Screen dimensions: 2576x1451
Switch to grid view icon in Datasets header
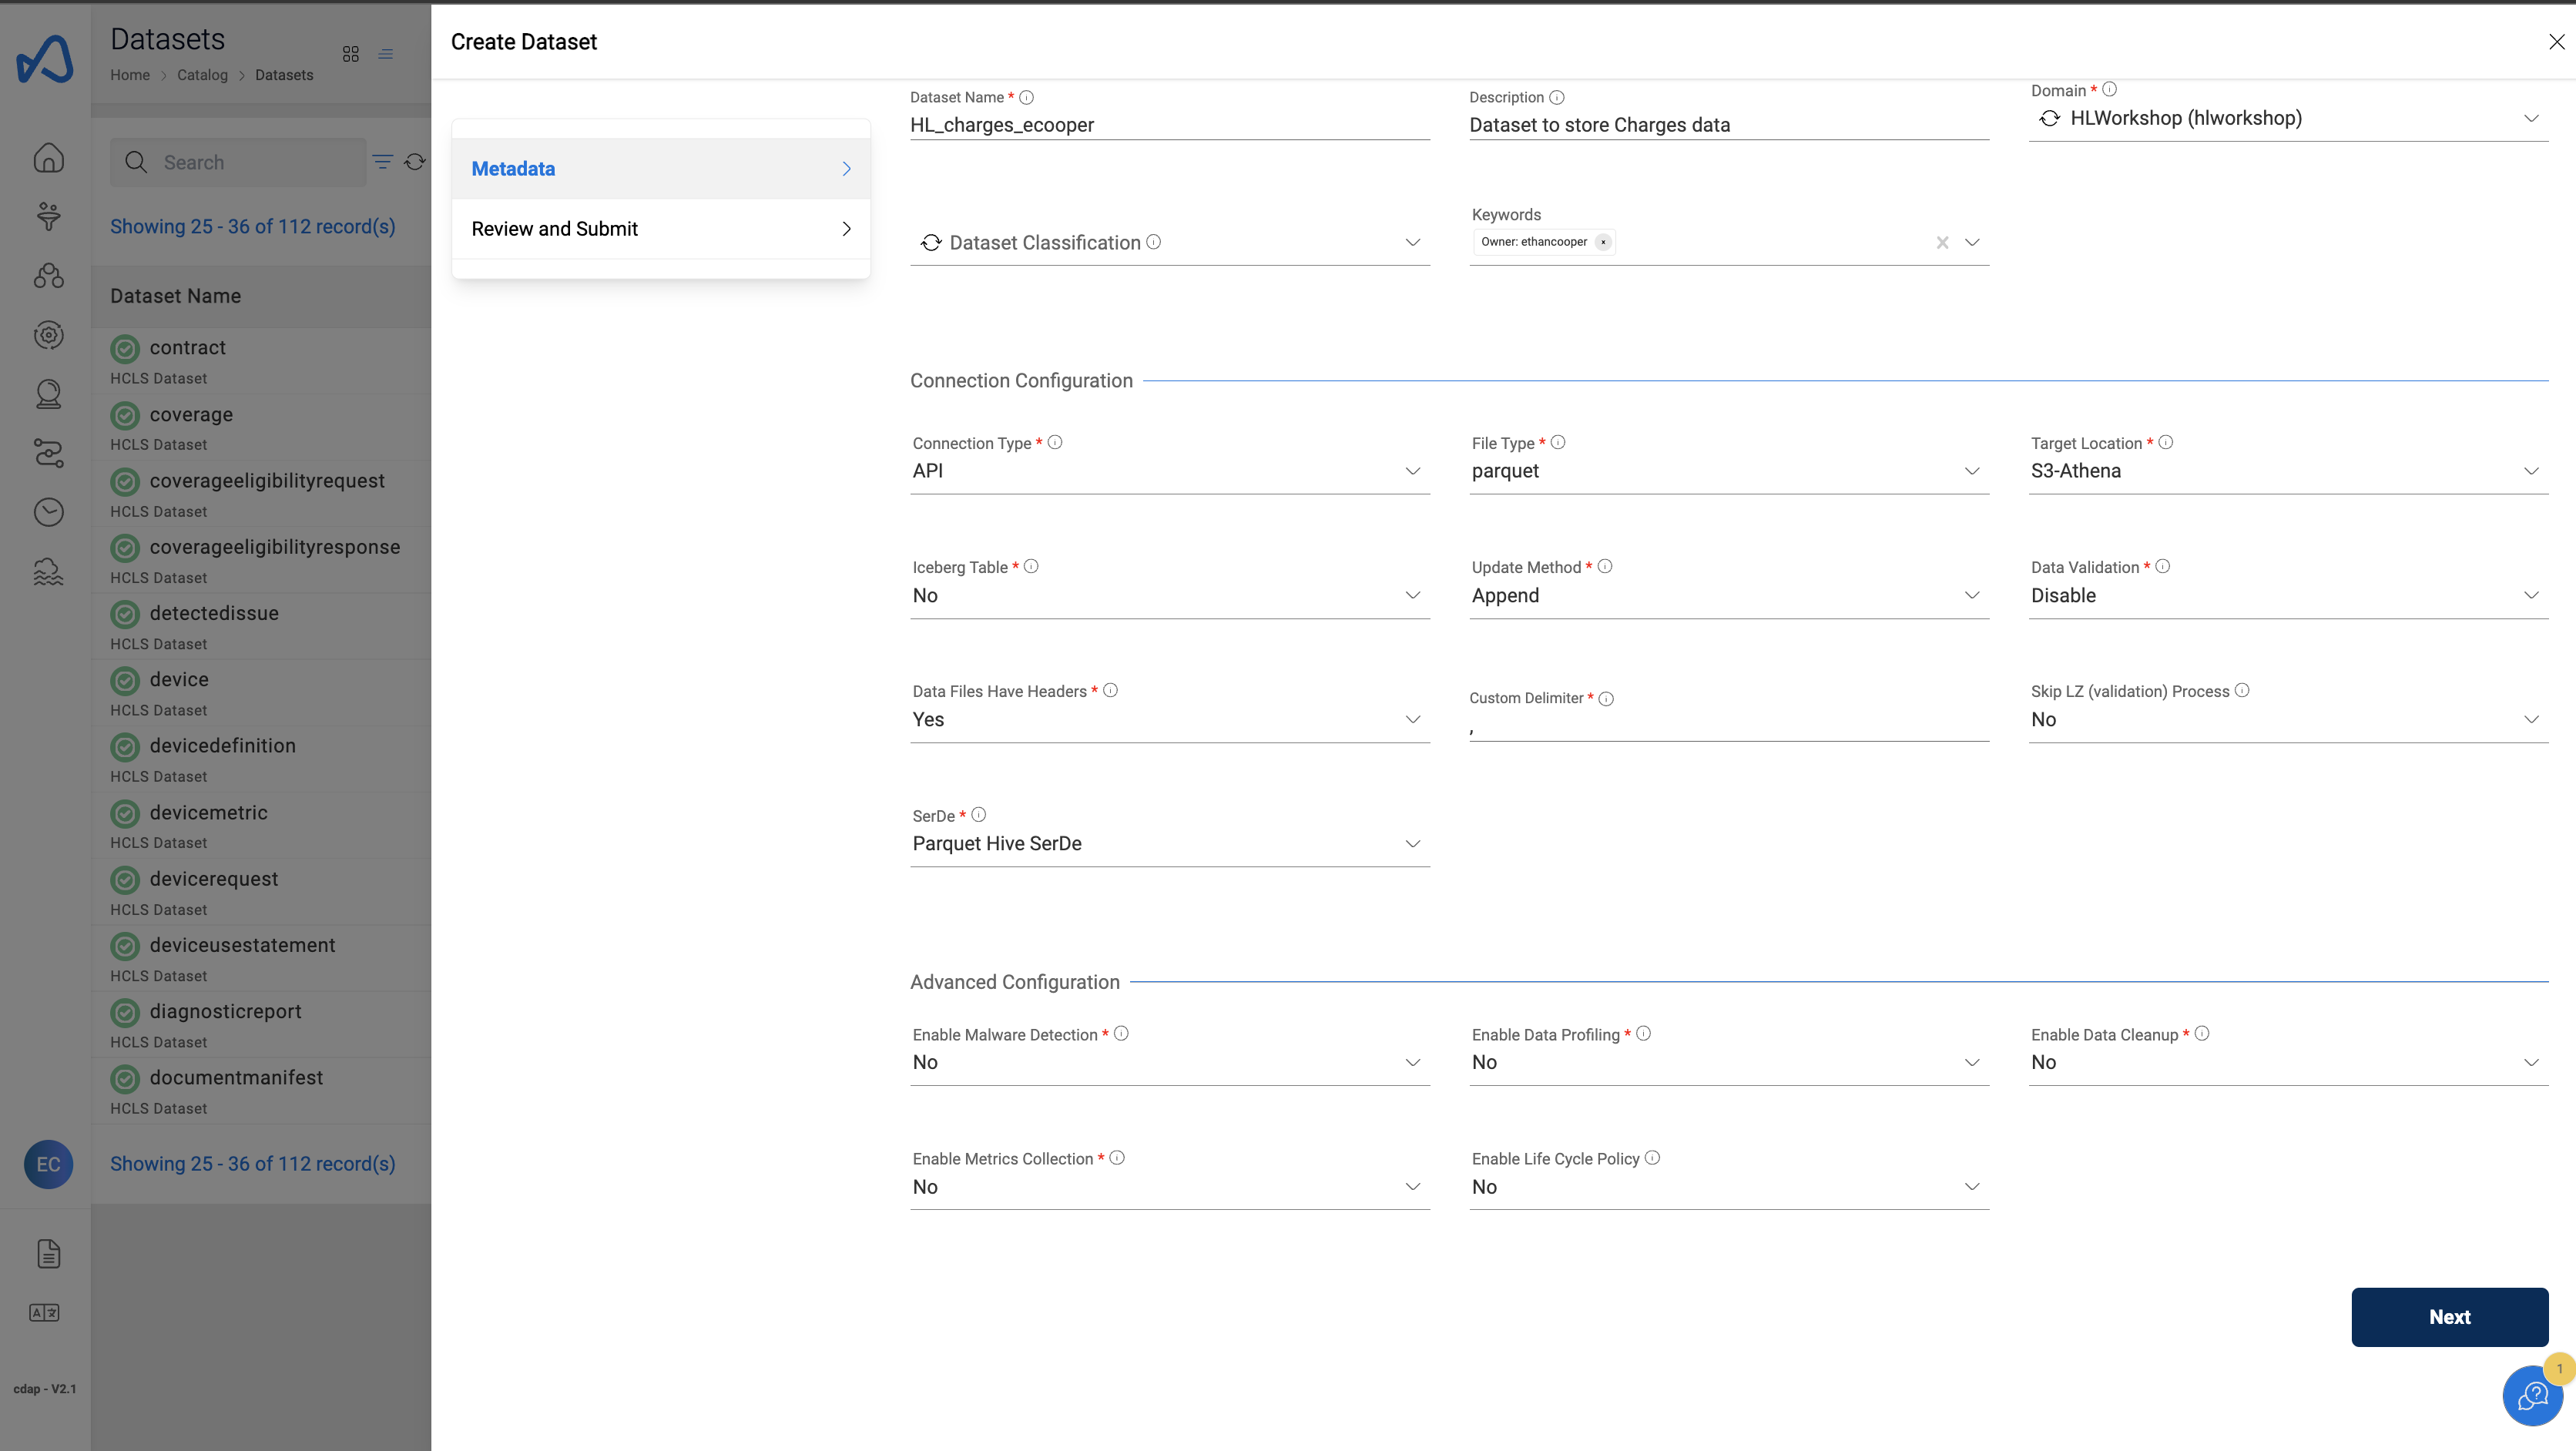(x=350, y=54)
